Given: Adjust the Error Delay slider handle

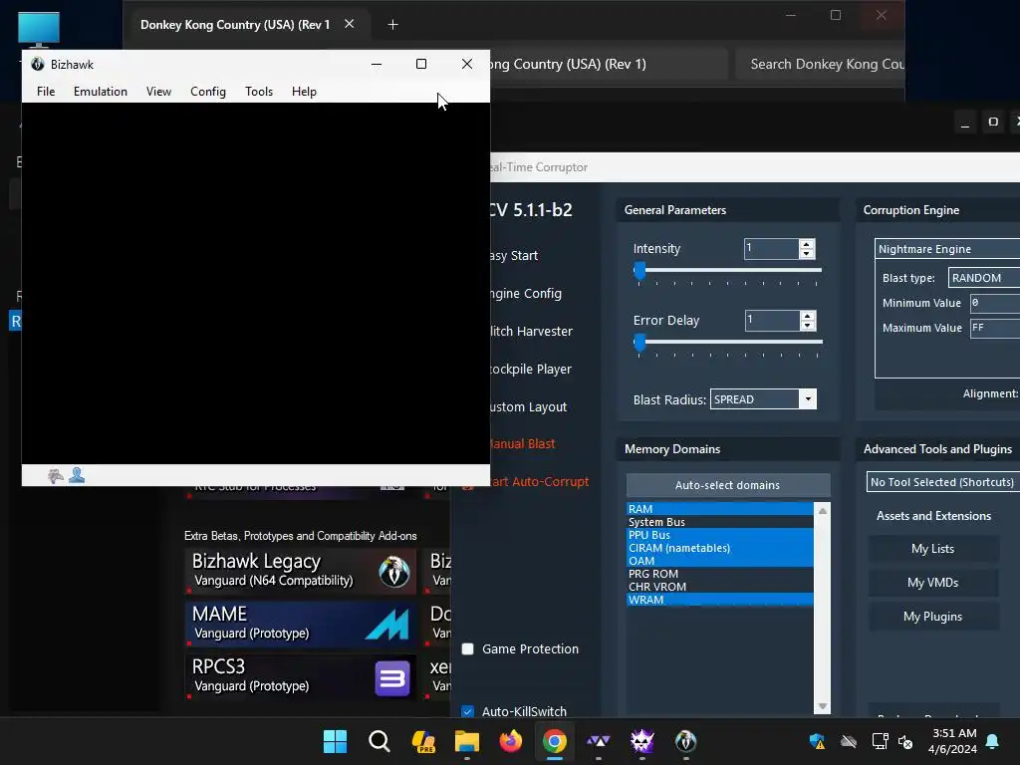Looking at the screenshot, I should coord(640,342).
